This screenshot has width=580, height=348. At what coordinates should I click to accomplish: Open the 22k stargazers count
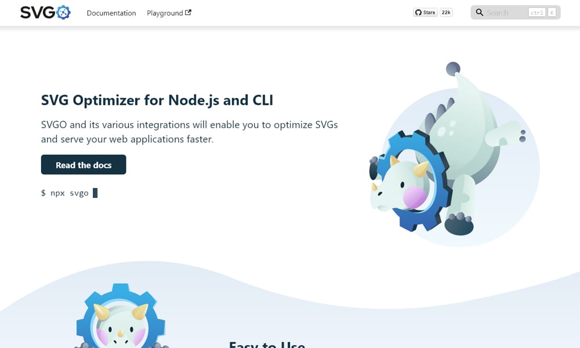coord(446,13)
